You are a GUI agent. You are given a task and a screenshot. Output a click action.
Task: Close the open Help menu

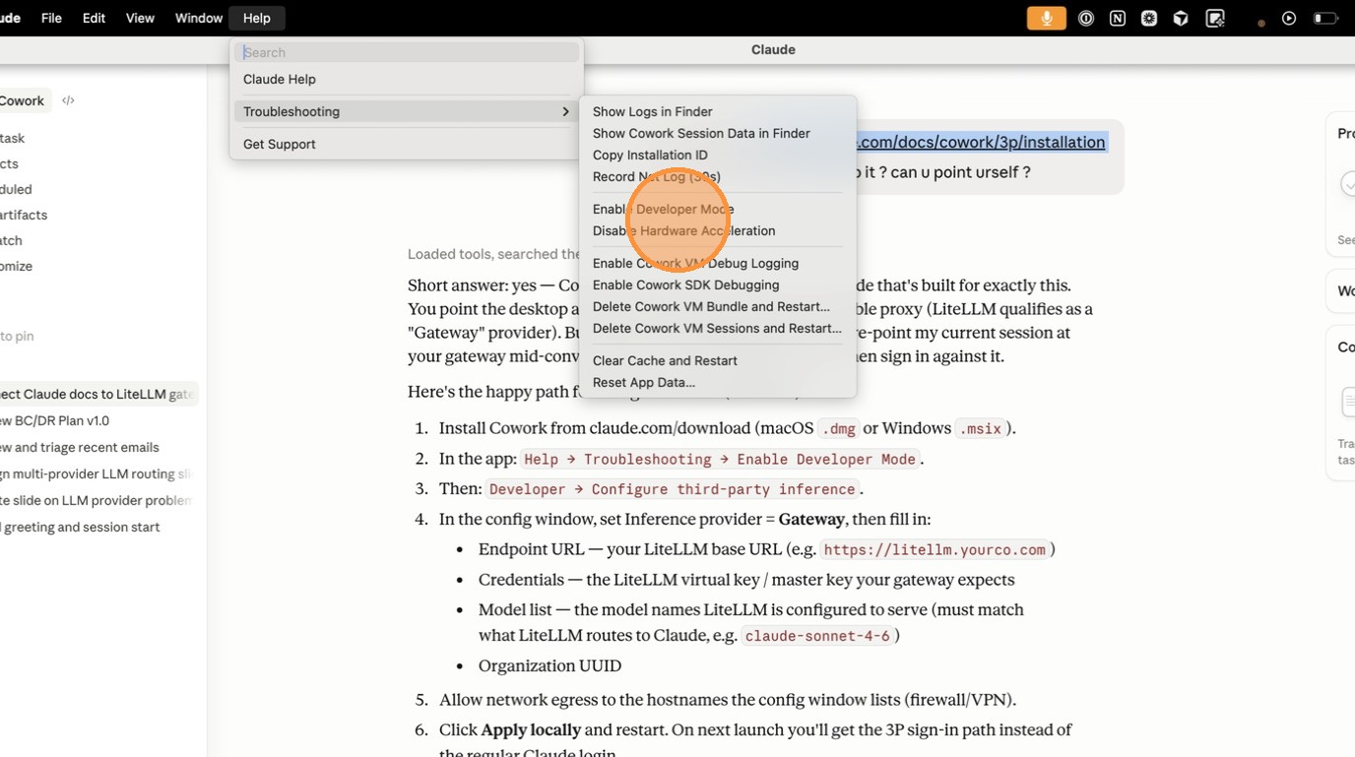256,18
